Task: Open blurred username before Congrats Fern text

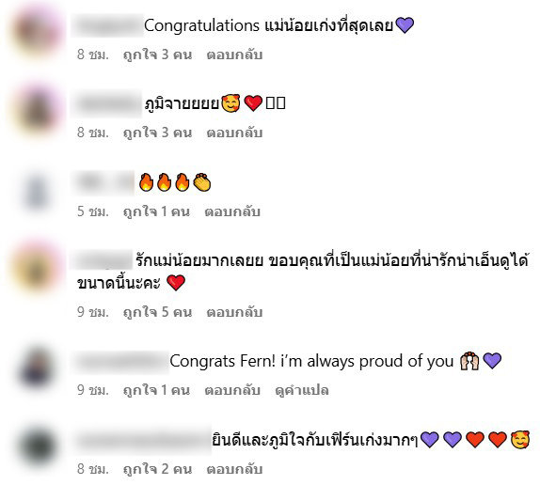Action: (119, 362)
